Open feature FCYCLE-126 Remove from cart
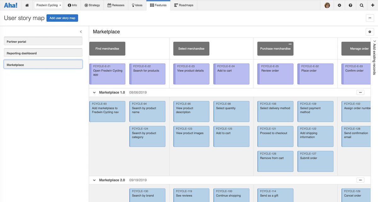The width and height of the screenshot is (378, 202). coord(276,161)
